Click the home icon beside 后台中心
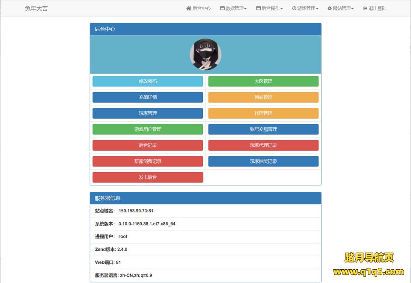The width and height of the screenshot is (411, 283). 188,9
